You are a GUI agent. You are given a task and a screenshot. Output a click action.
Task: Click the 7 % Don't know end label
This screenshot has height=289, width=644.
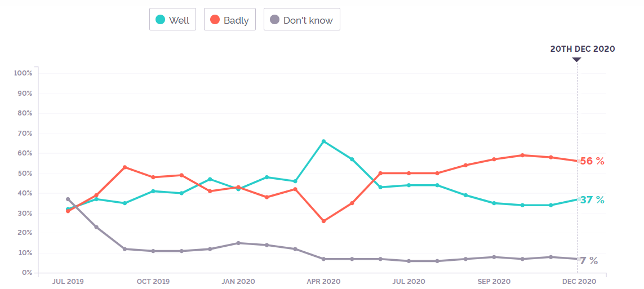(x=589, y=261)
